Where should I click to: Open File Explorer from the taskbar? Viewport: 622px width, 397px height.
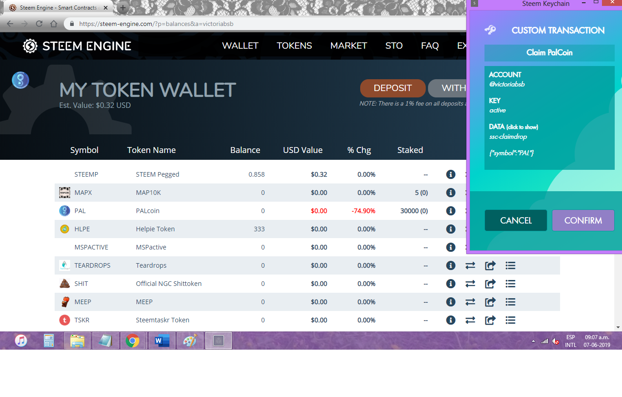click(x=77, y=341)
